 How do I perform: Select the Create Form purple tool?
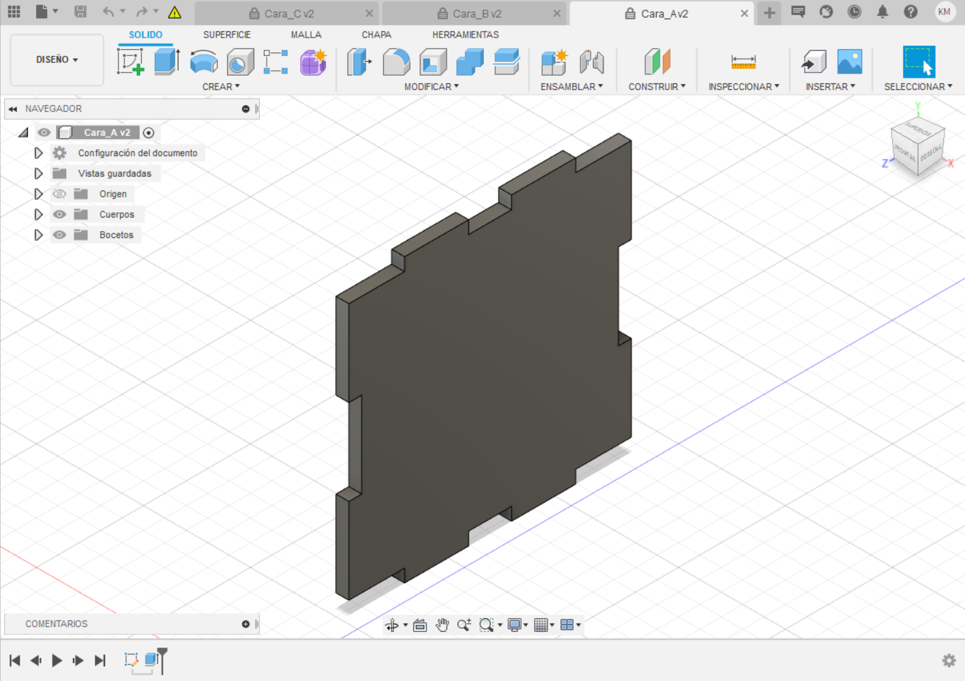(313, 62)
